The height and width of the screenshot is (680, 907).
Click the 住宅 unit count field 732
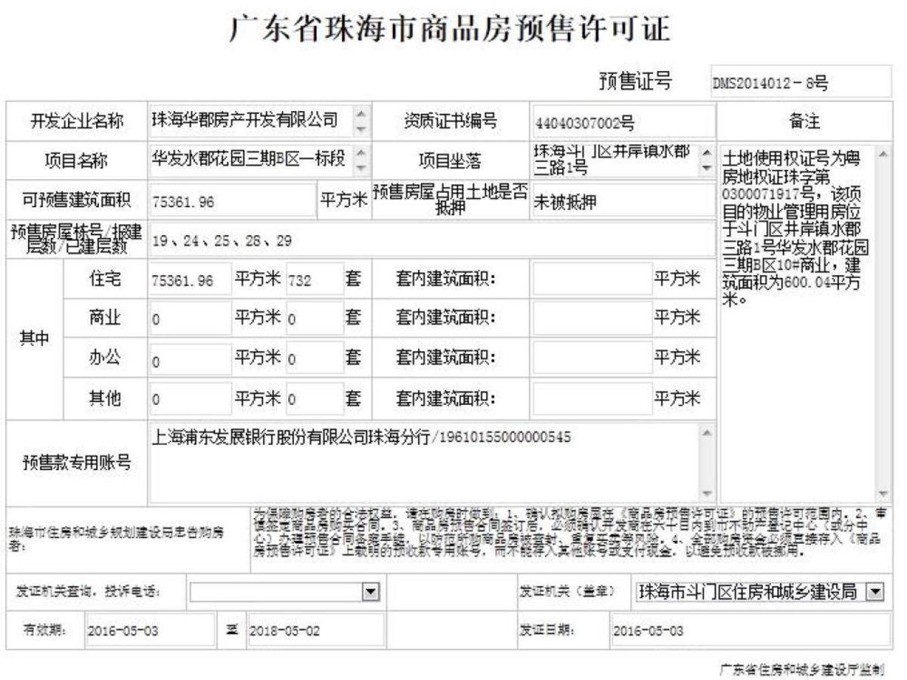pos(314,280)
